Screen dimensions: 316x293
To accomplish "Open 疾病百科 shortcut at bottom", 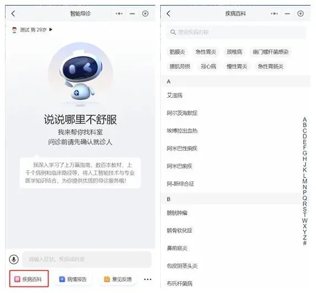I will pyautogui.click(x=29, y=279).
